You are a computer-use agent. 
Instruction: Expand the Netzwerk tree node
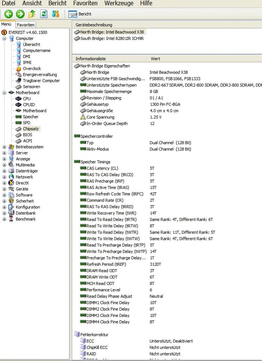tap(4, 177)
